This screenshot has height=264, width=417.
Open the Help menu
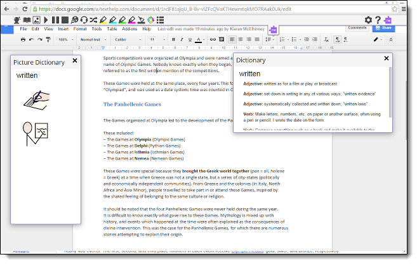tap(147, 29)
